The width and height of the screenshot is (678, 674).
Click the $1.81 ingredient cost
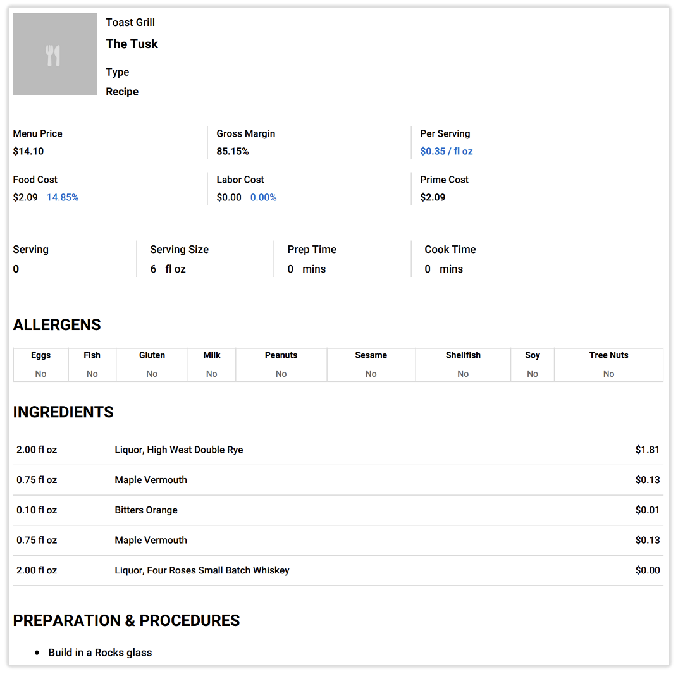click(647, 450)
